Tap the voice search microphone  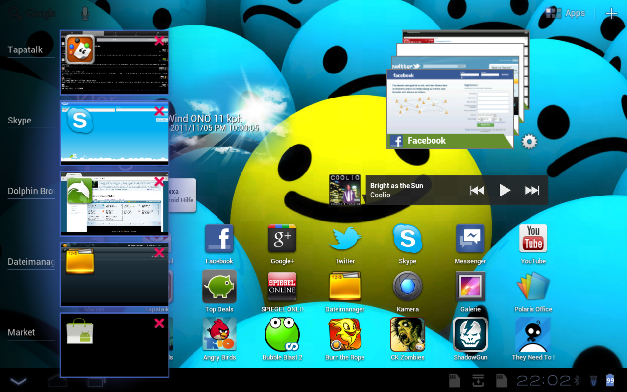click(x=85, y=13)
